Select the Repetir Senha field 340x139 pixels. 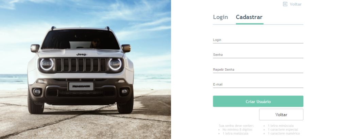[x=258, y=70]
